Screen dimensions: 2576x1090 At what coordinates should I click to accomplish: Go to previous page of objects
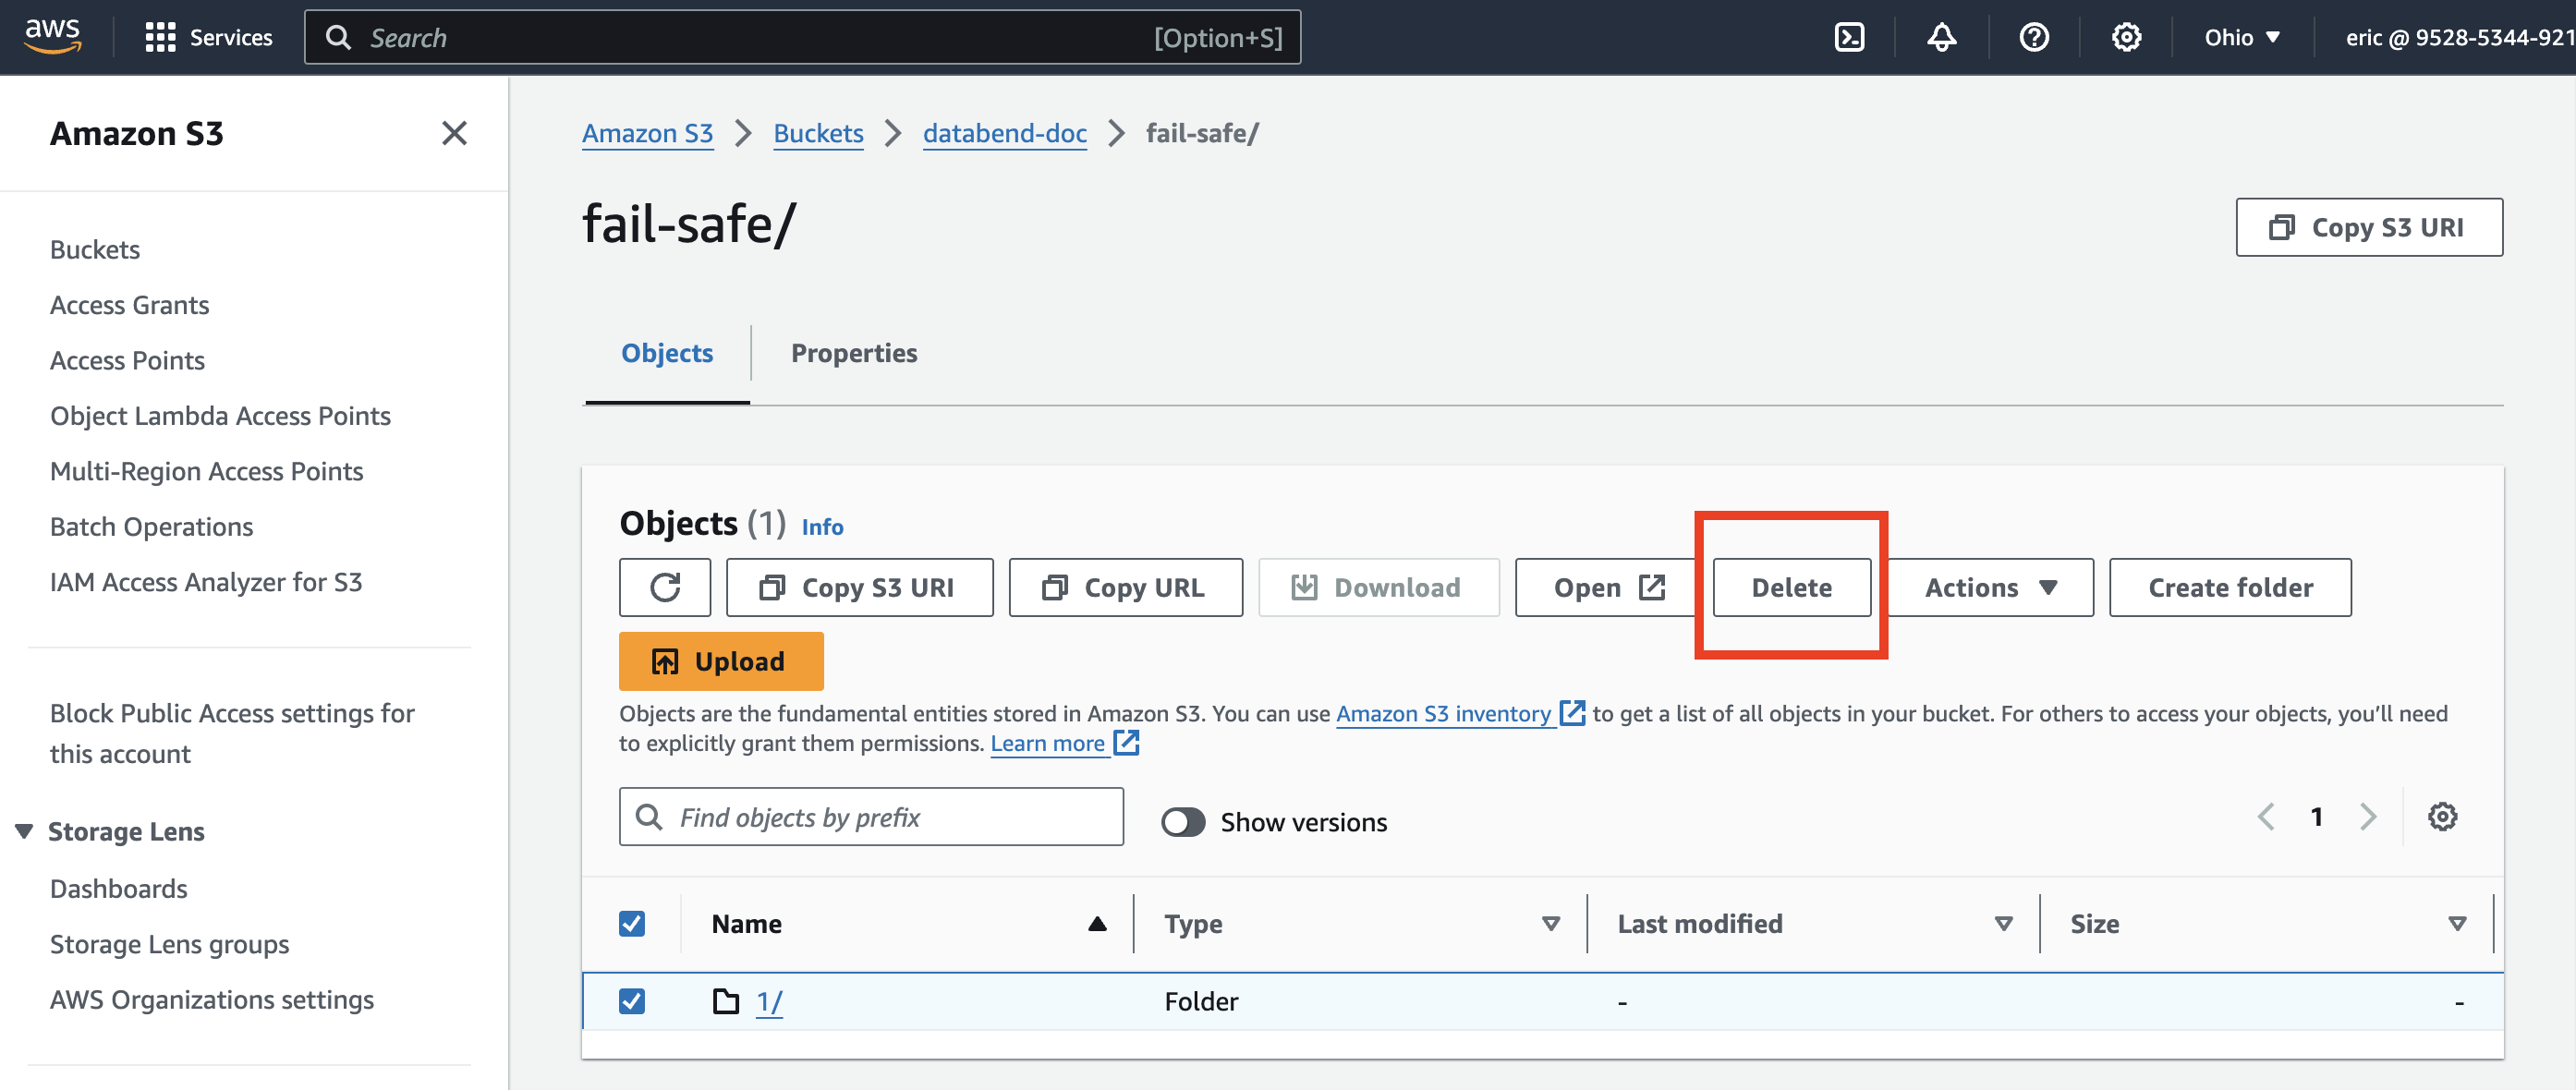coord(2266,817)
